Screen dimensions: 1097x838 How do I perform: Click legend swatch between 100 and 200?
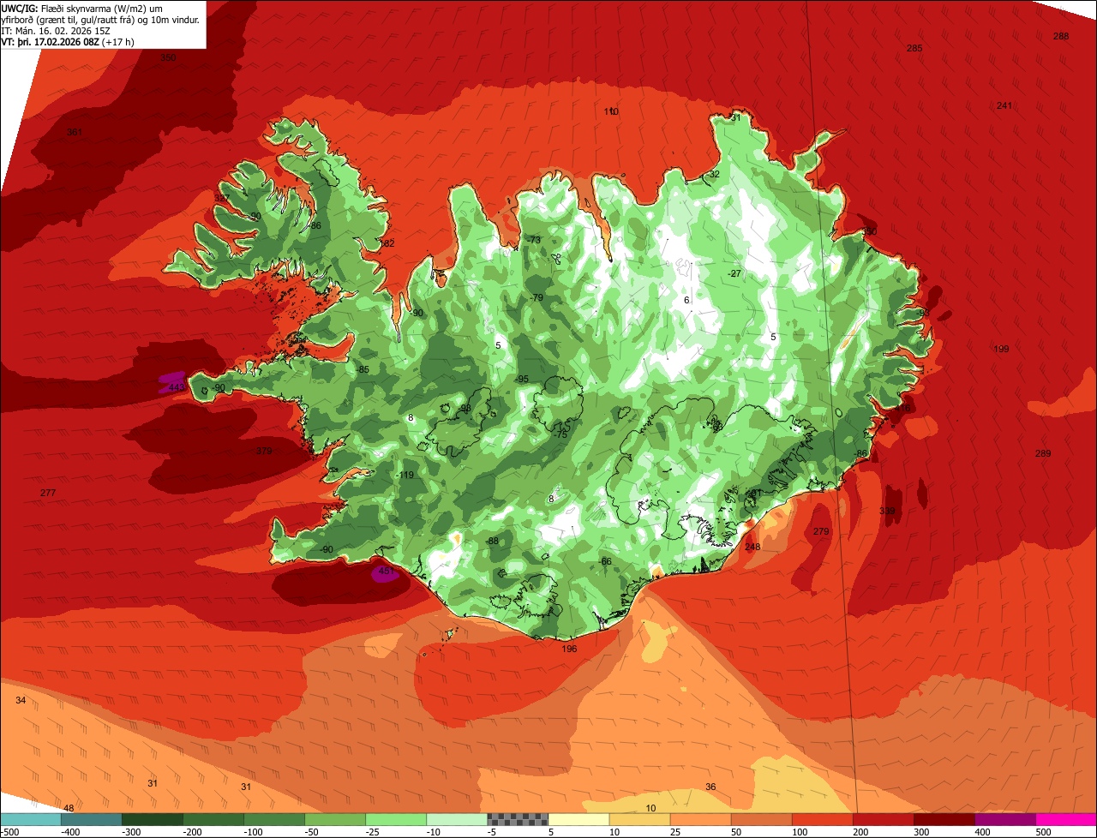click(823, 820)
